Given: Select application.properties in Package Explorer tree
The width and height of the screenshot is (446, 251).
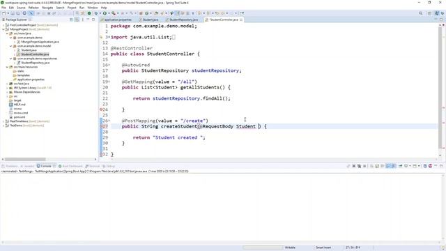Looking at the screenshot, I should pos(31,79).
